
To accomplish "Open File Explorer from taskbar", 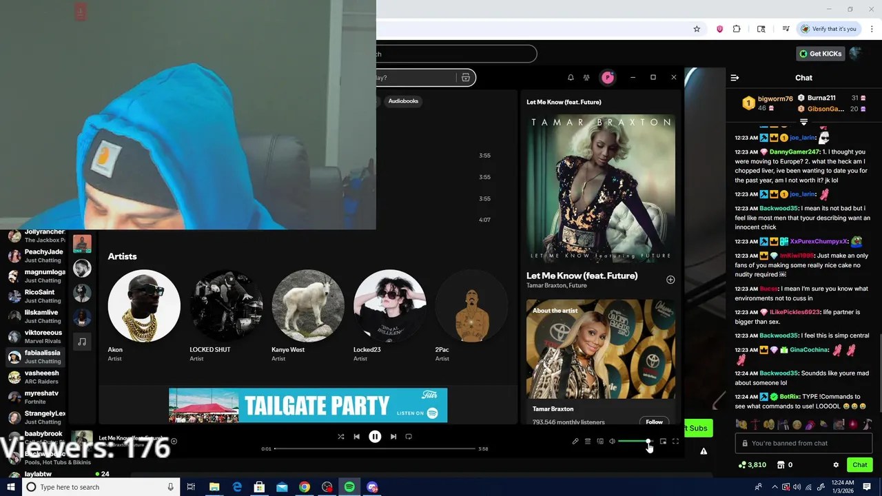I will [214, 487].
